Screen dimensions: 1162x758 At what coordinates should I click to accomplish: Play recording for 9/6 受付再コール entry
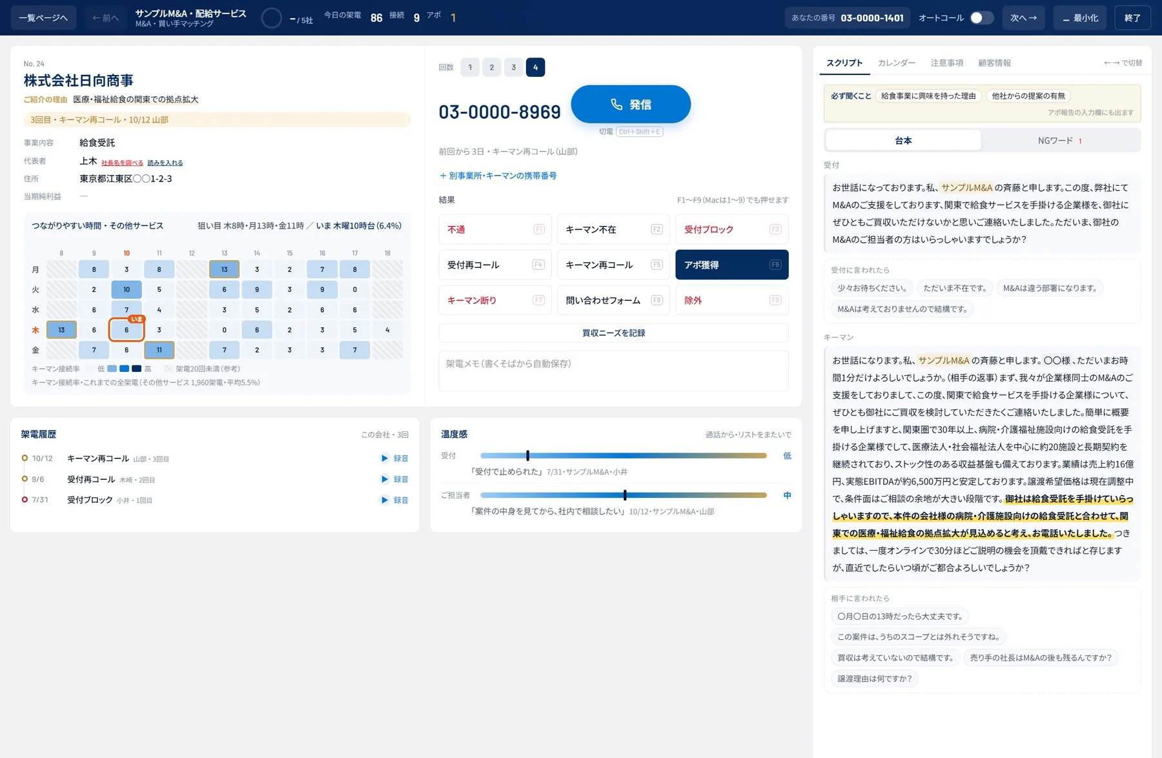coord(394,479)
